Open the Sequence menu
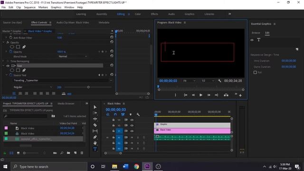304x171 pixels. point(29,8)
